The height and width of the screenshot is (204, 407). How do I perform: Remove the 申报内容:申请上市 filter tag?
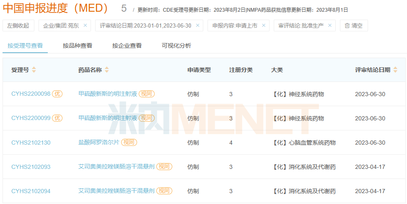click(x=264, y=25)
